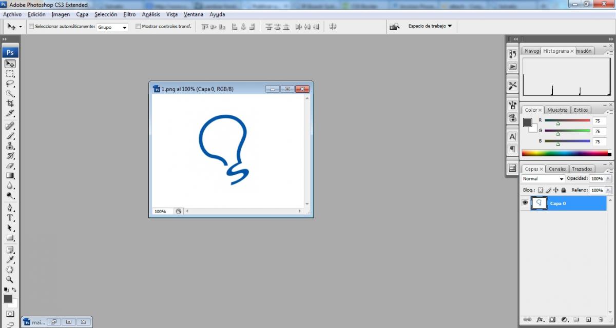
Task: Open the Paragraph panel dock icon
Action: point(512,149)
